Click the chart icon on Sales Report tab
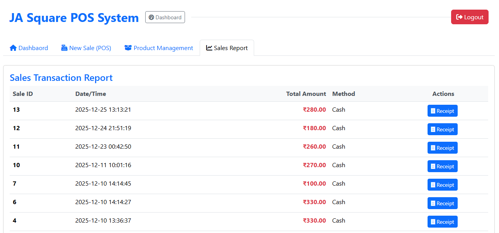This screenshot has height=233, width=499. [209, 47]
